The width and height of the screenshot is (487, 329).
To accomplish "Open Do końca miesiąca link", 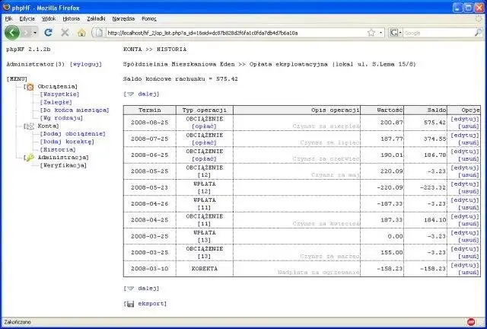I will tap(75, 110).
